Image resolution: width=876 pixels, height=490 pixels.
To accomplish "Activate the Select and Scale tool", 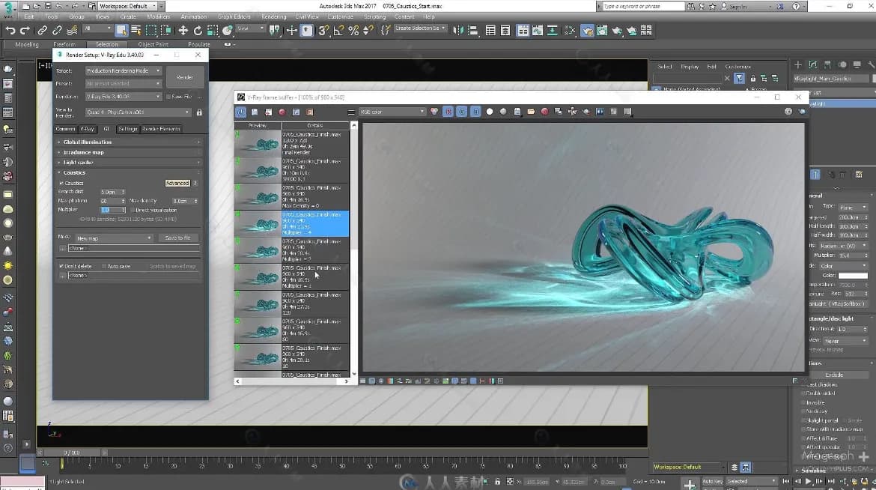I will click(213, 31).
